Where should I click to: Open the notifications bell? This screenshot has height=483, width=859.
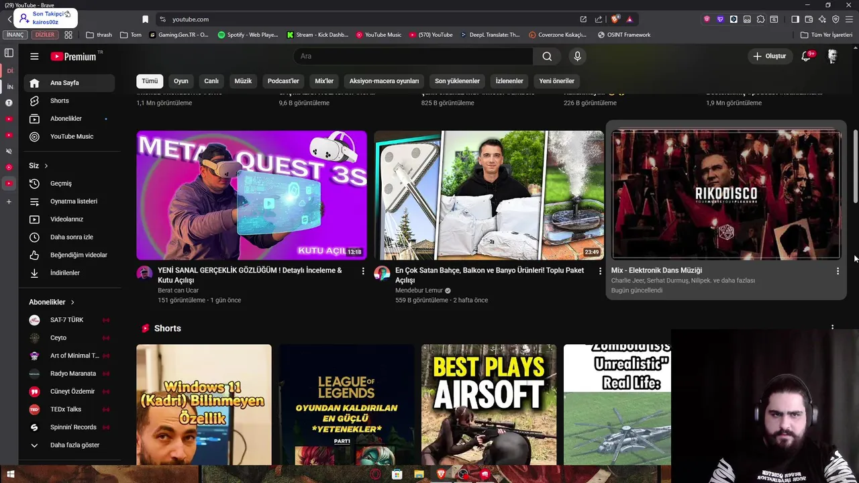click(807, 56)
